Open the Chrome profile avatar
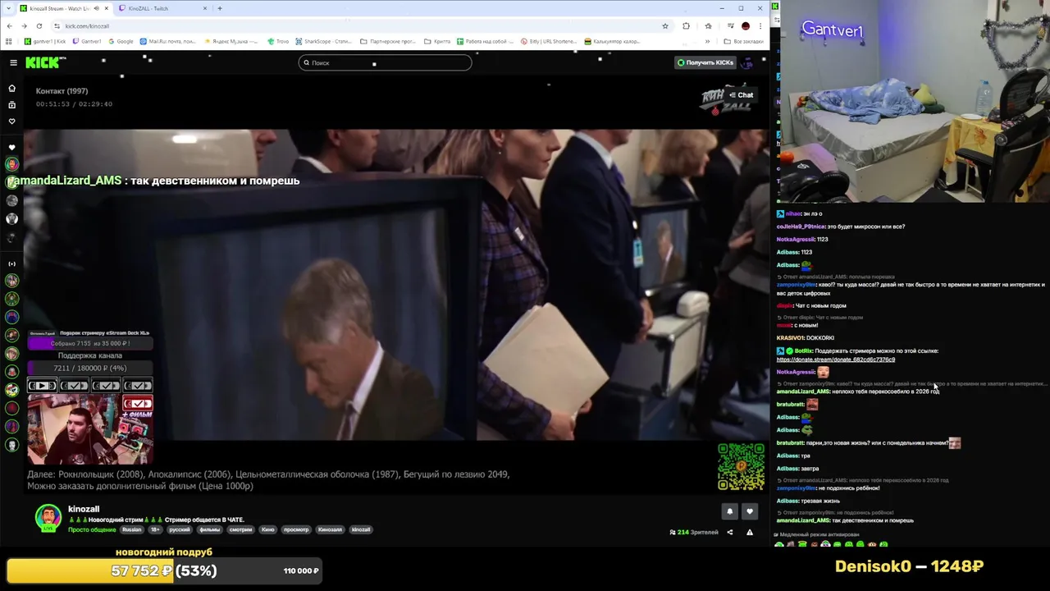 click(745, 25)
